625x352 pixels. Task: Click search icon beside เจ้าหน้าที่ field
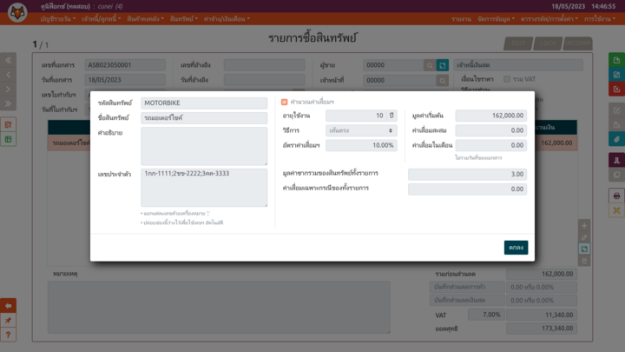(x=443, y=80)
